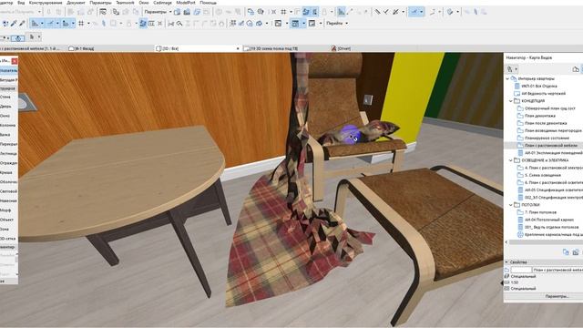This screenshot has width=583, height=328.
Task: Select the Pick Up Parameters eyedropper
Action: tap(14, 24)
